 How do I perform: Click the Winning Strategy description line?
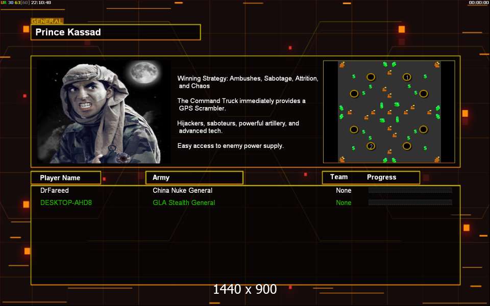[x=248, y=82]
